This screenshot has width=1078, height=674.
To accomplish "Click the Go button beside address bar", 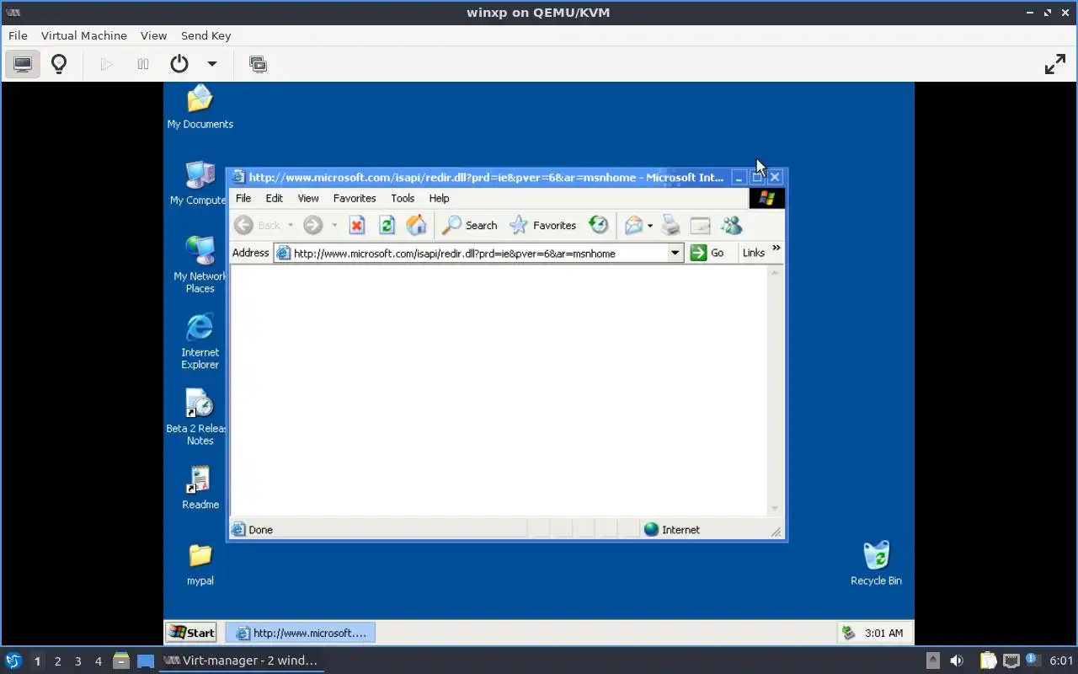I will pos(707,253).
